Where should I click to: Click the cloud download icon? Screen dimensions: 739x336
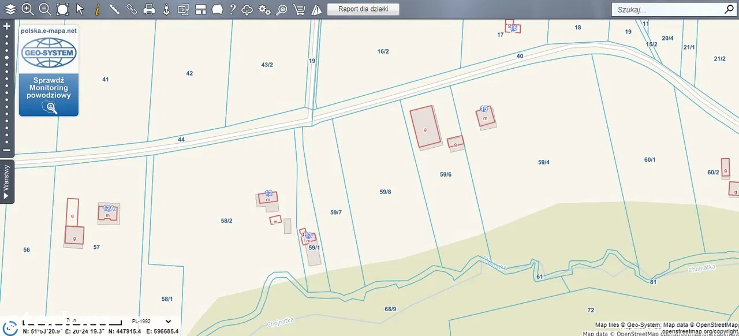[x=247, y=9]
